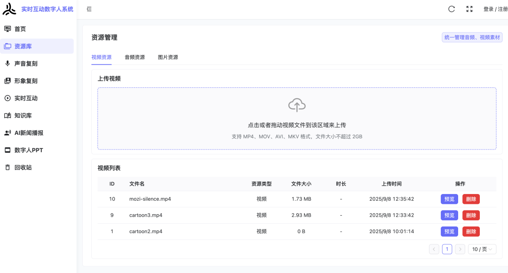The image size is (508, 273).
Task: Click size value 0 B
Action: pos(302,231)
